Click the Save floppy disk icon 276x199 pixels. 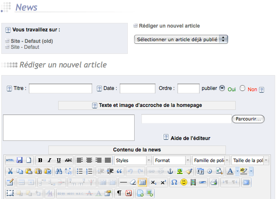[x=20, y=160]
